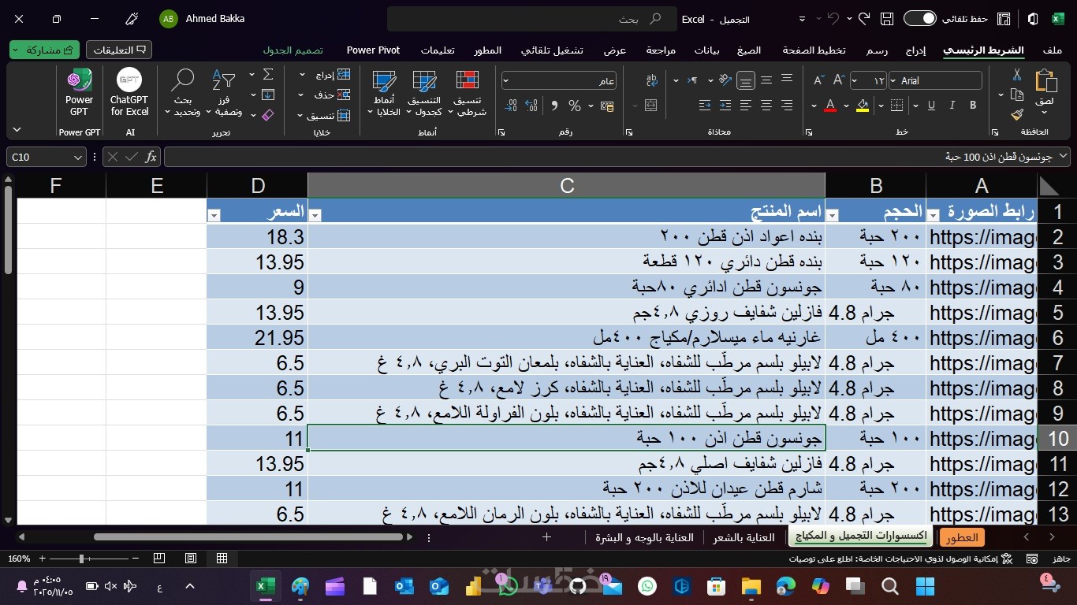Click the Paste clipboard icon
The image size is (1077, 605).
pyautogui.click(x=1045, y=83)
